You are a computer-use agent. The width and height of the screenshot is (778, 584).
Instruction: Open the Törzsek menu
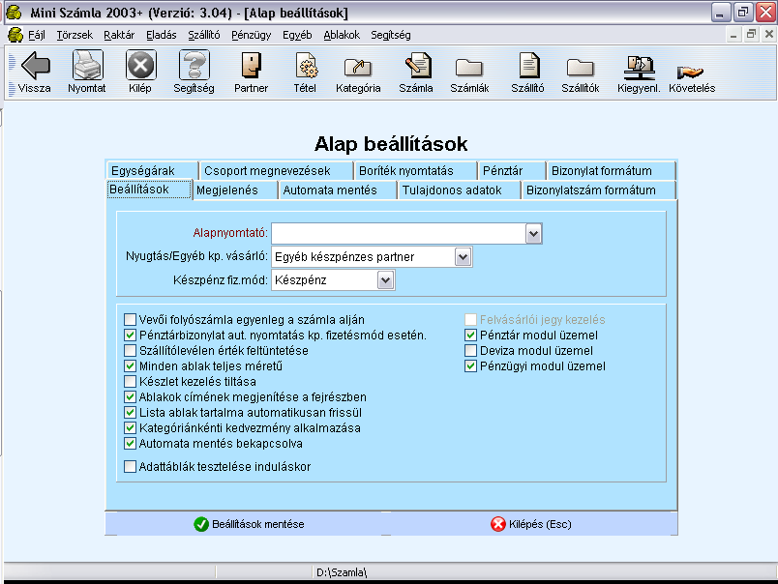coord(75,35)
